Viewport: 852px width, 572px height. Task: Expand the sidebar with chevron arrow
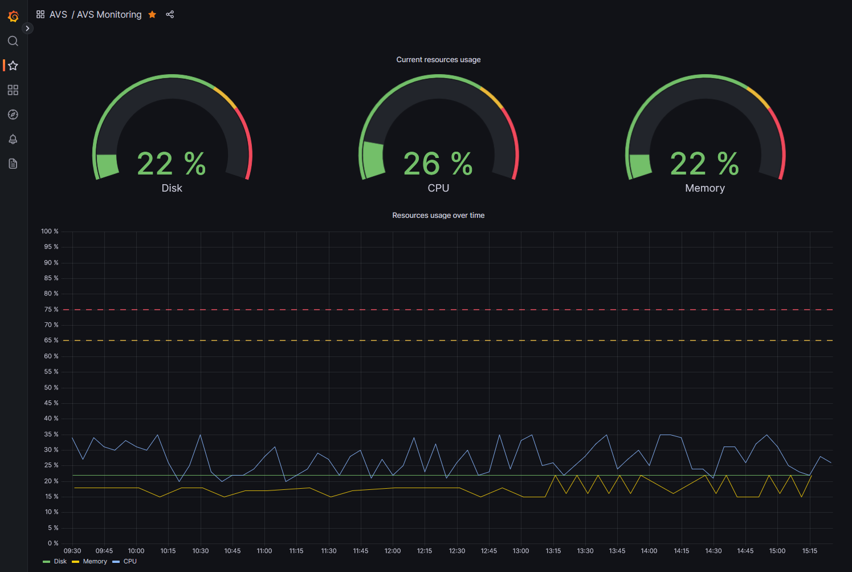click(27, 28)
